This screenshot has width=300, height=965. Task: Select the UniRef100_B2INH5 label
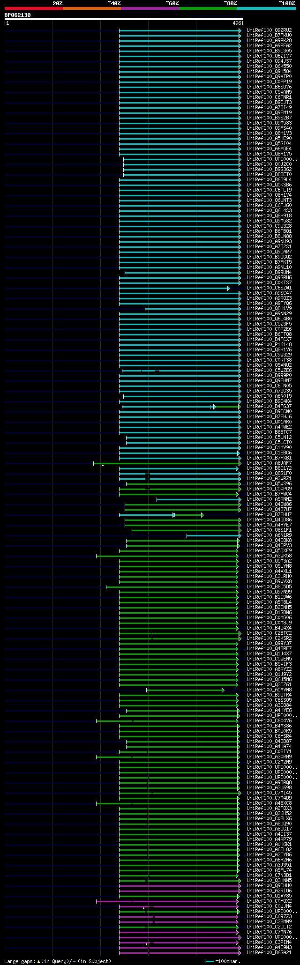(269, 607)
